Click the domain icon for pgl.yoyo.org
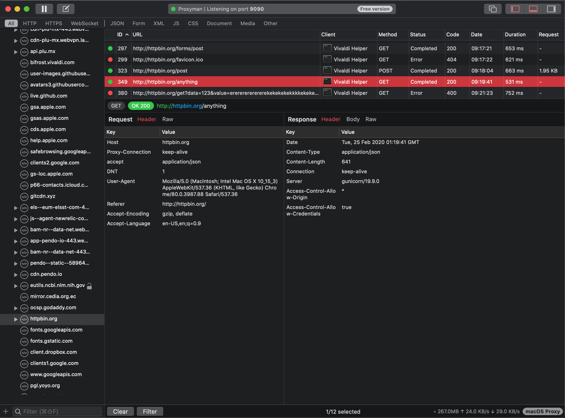 click(24, 386)
